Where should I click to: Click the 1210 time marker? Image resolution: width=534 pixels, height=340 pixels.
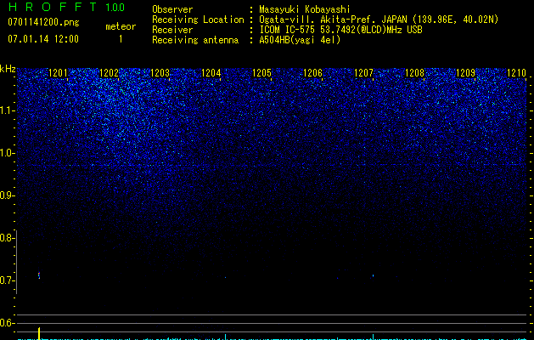(517, 73)
